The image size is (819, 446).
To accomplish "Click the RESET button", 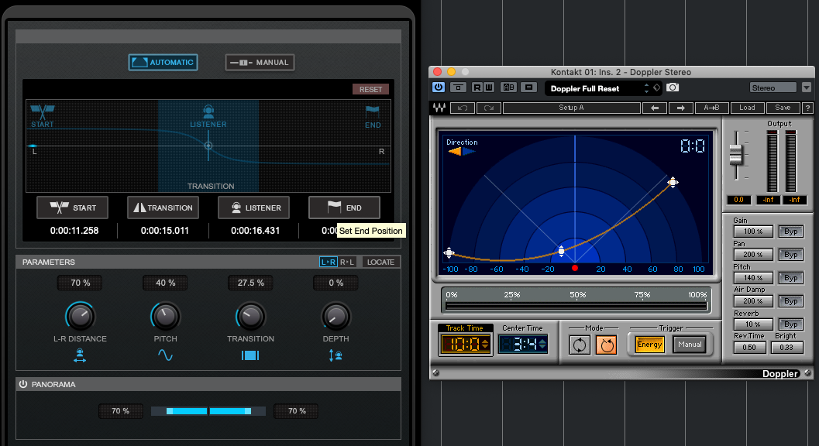I will pyautogui.click(x=370, y=89).
